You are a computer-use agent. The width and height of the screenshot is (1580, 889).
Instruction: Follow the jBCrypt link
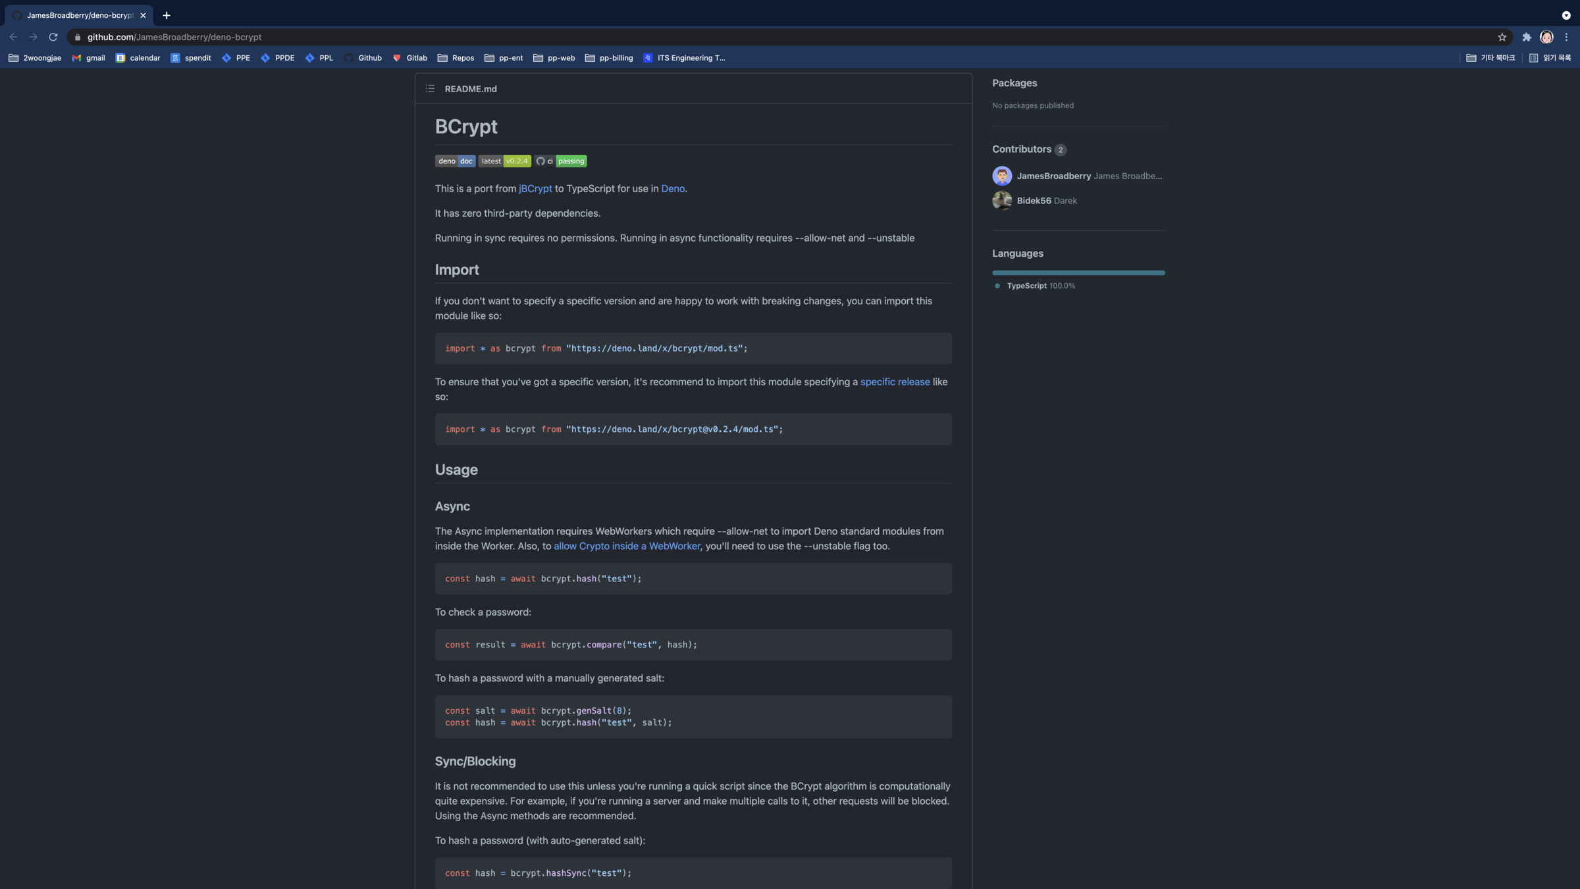(535, 189)
